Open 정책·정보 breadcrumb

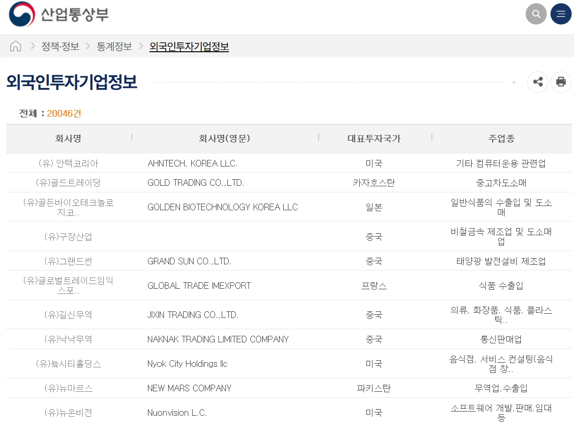[x=60, y=47]
